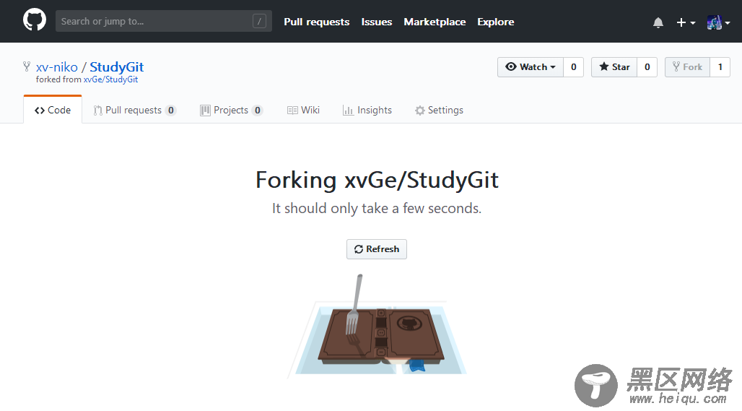Open the xv-niko owner profile link

[x=57, y=67]
